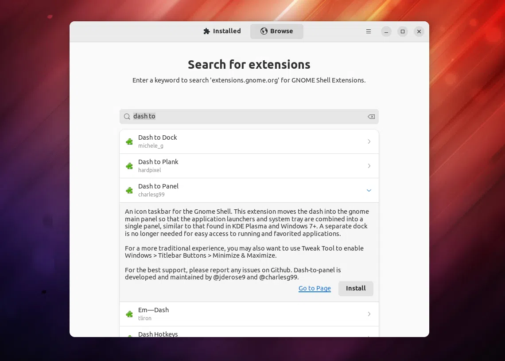Maximize the extensions window

403,31
